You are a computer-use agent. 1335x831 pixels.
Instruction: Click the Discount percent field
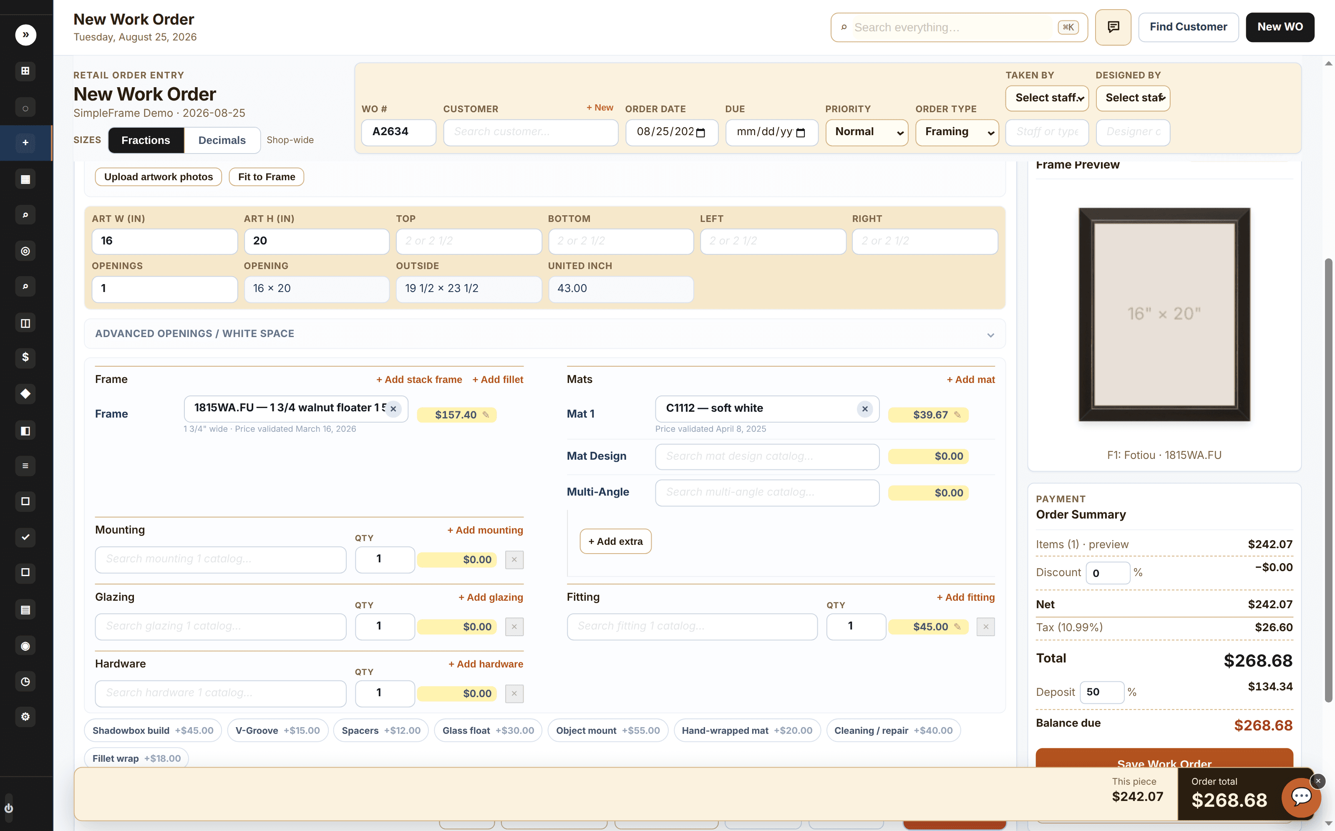(x=1108, y=573)
